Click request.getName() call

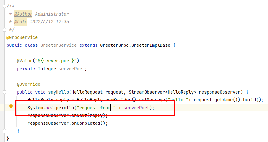coord(216,100)
